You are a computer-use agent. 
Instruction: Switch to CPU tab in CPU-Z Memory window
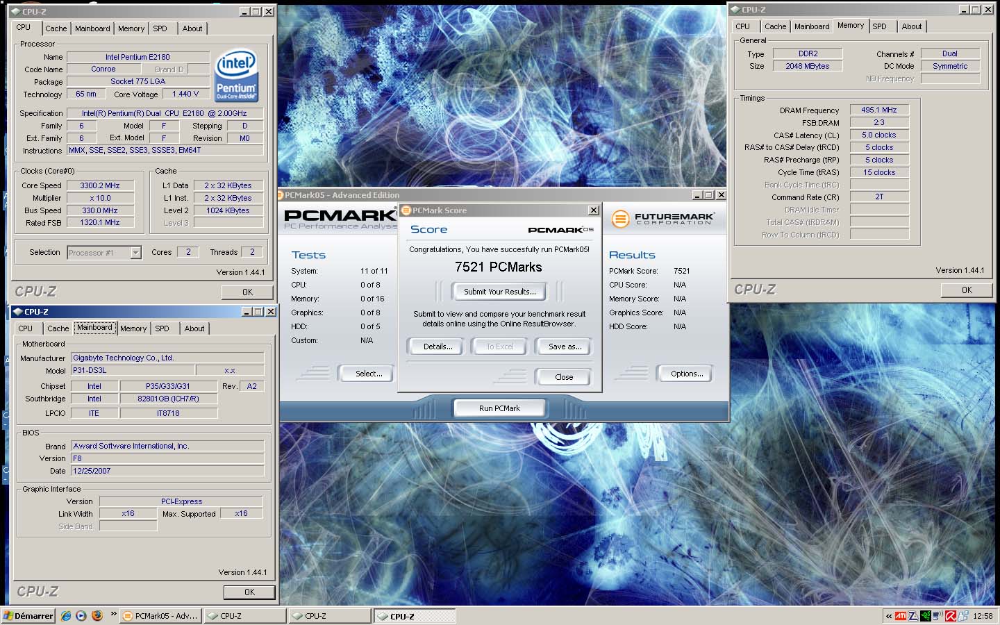point(743,26)
